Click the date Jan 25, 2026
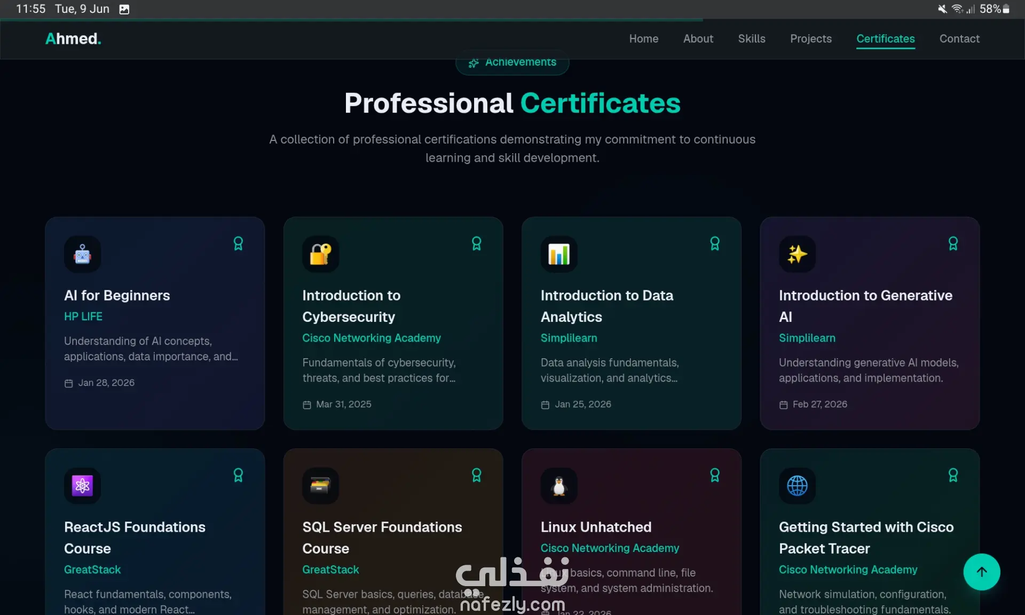Screen dimensions: 1025x615 pos(583,404)
